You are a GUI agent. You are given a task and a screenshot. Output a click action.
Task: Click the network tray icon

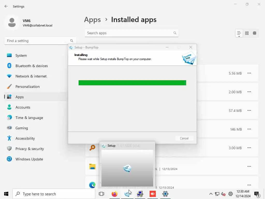[x=217, y=194]
